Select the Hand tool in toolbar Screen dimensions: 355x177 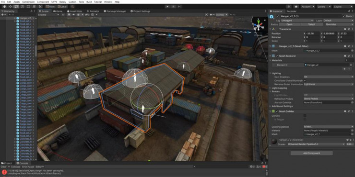click(4, 7)
